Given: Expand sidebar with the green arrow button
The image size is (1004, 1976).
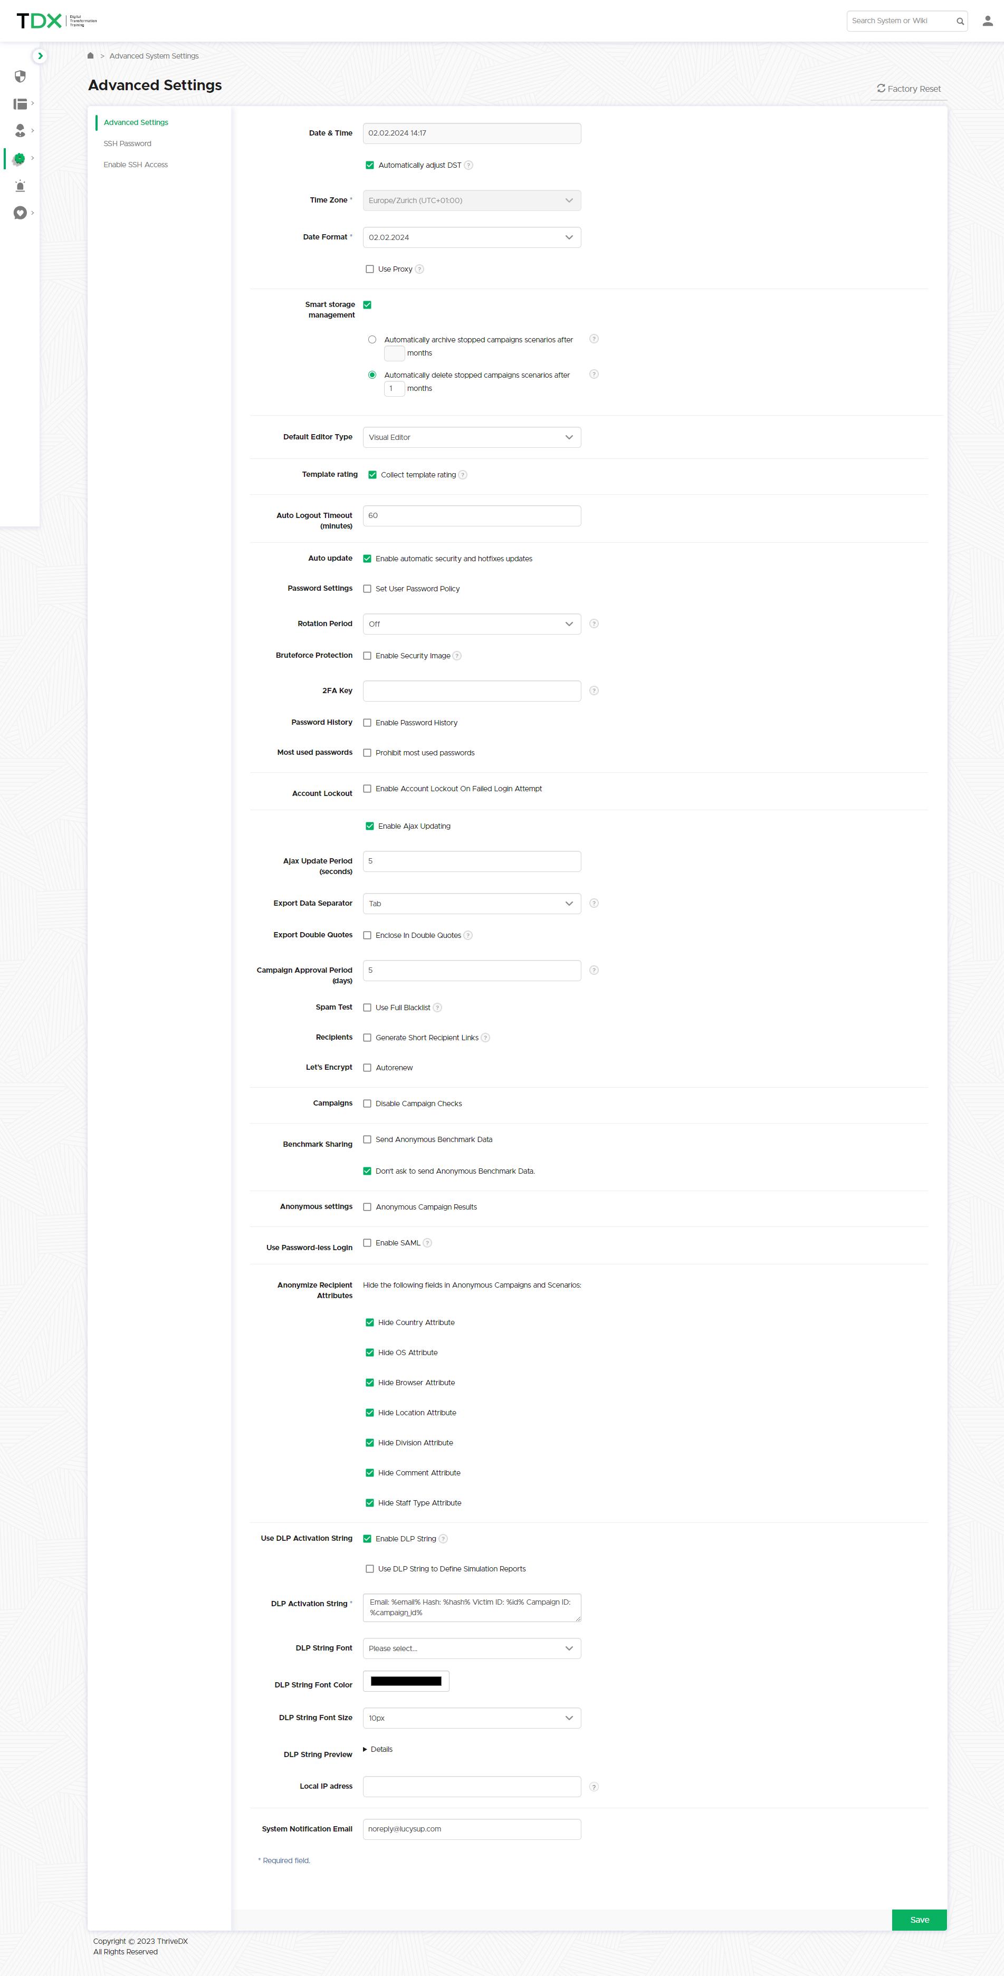Looking at the screenshot, I should tap(41, 56).
